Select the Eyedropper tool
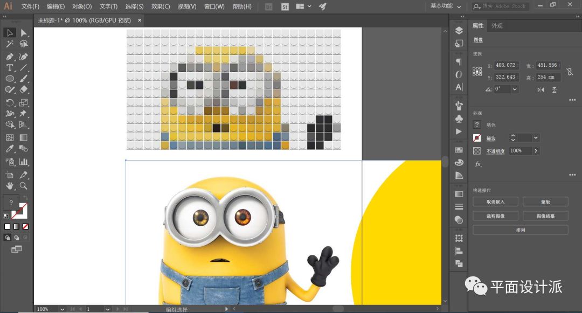 pos(10,149)
